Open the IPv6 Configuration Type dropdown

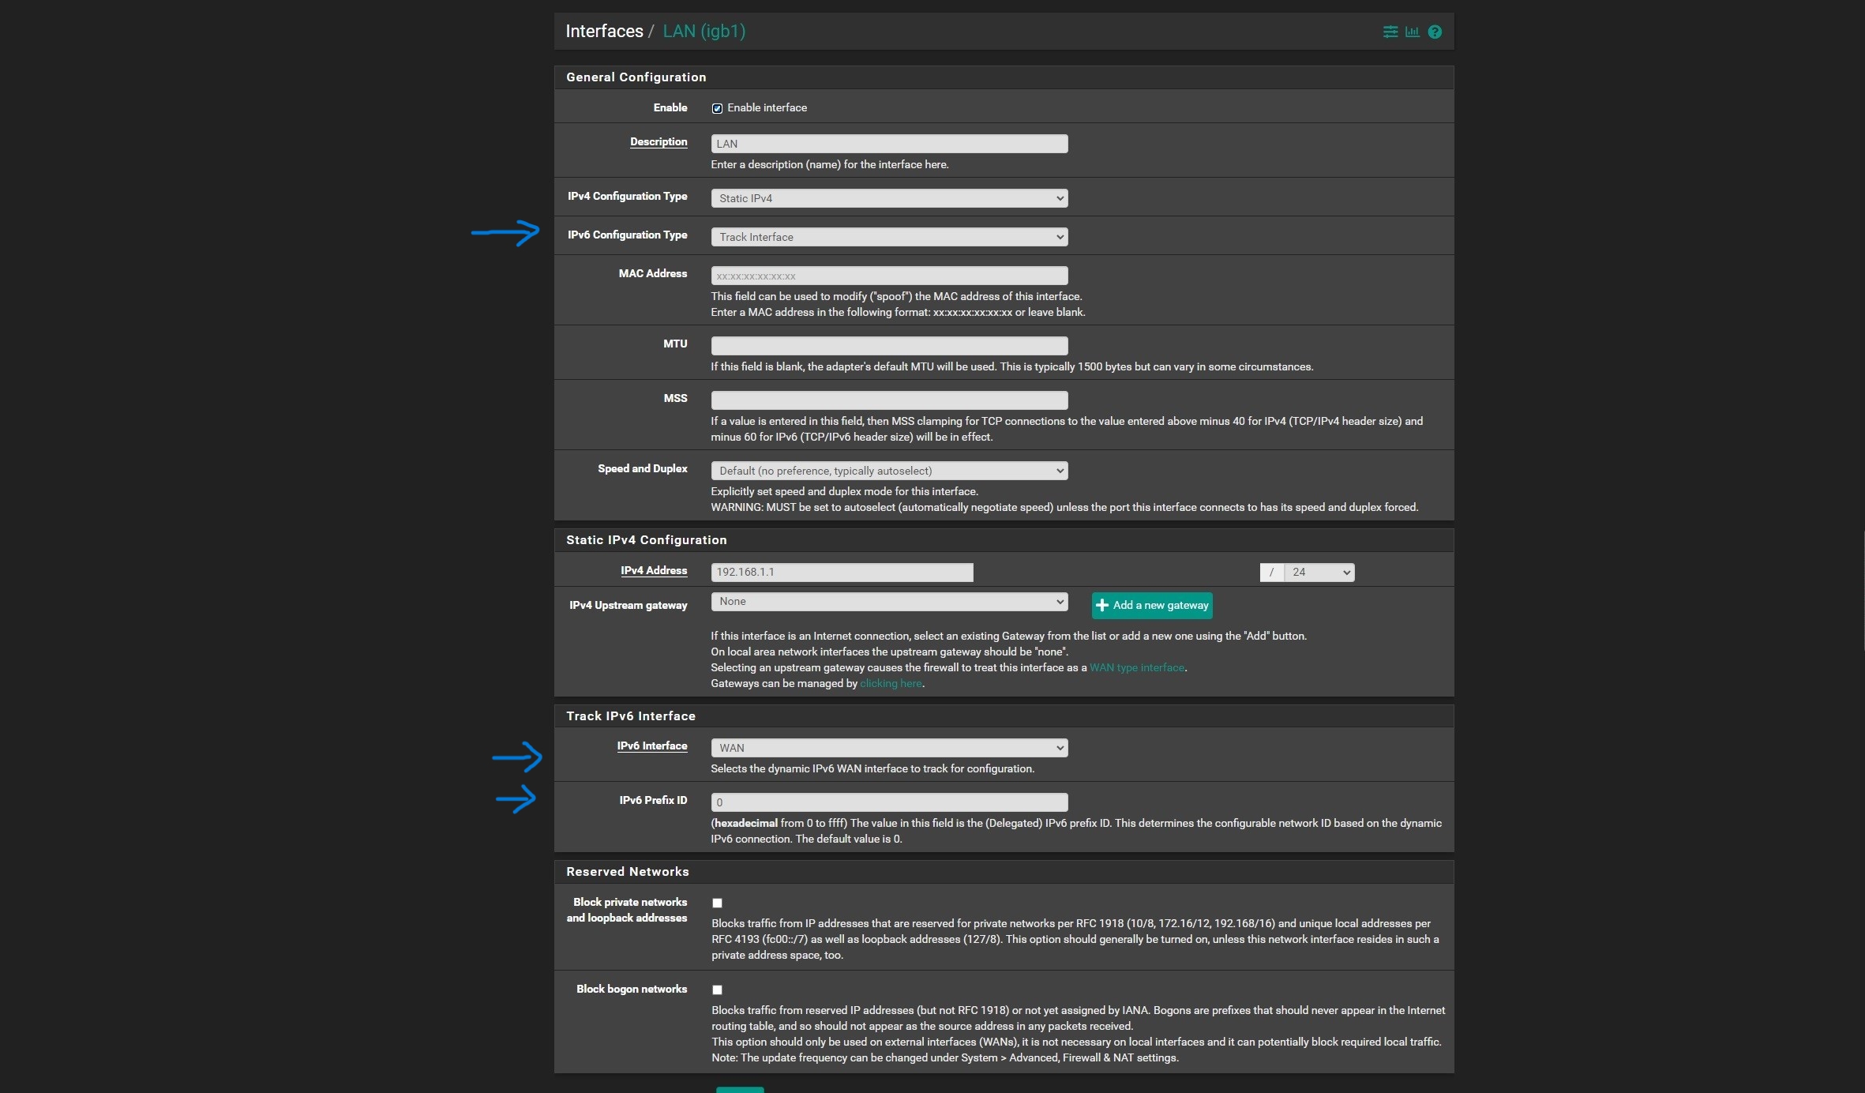coord(888,237)
